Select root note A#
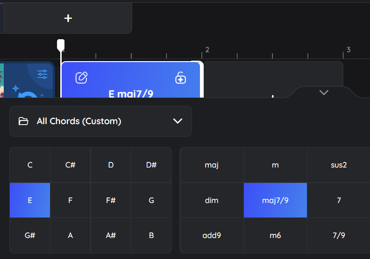This screenshot has height=259, width=370. [111, 235]
